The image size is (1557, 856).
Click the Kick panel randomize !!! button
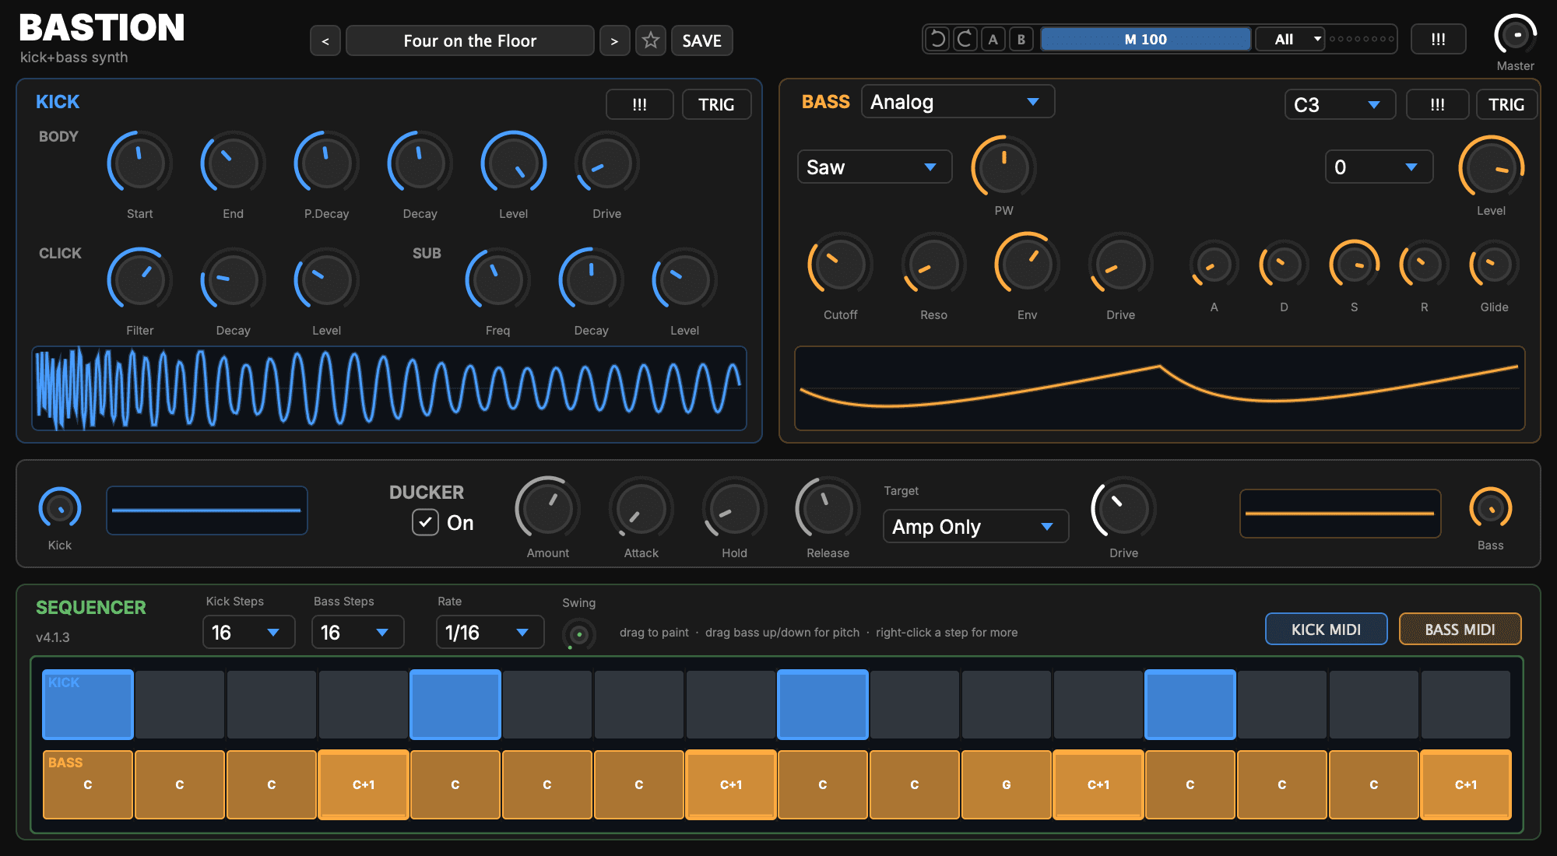pyautogui.click(x=640, y=104)
